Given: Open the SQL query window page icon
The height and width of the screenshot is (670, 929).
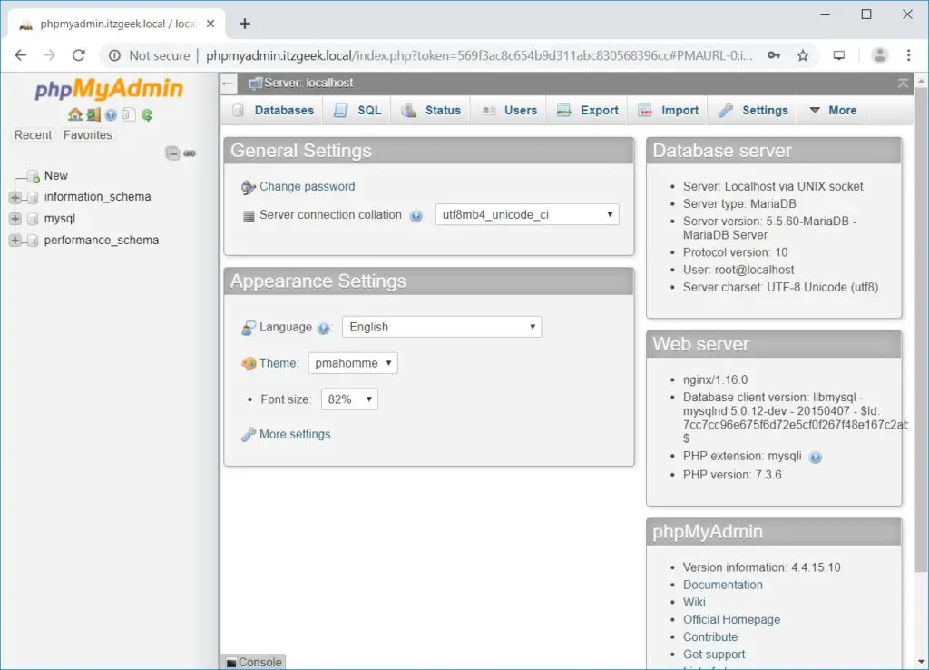Looking at the screenshot, I should (x=129, y=114).
